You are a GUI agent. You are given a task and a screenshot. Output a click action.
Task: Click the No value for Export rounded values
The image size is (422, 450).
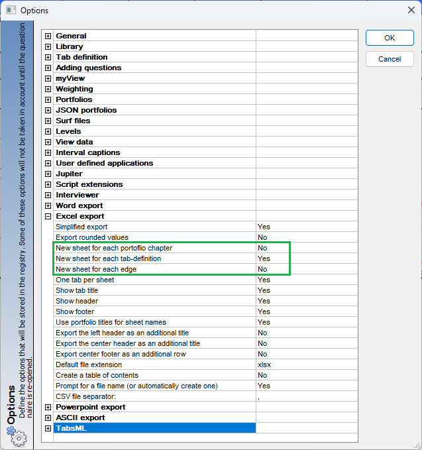[x=306, y=237]
